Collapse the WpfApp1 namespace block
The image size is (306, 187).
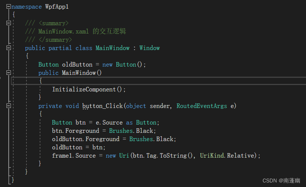[x=9, y=7]
